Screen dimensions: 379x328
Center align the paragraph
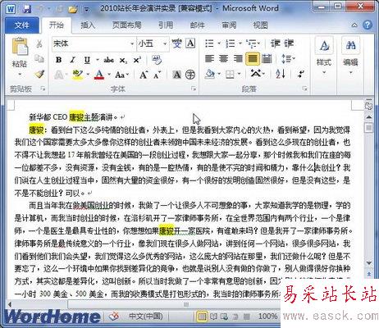coord(224,58)
